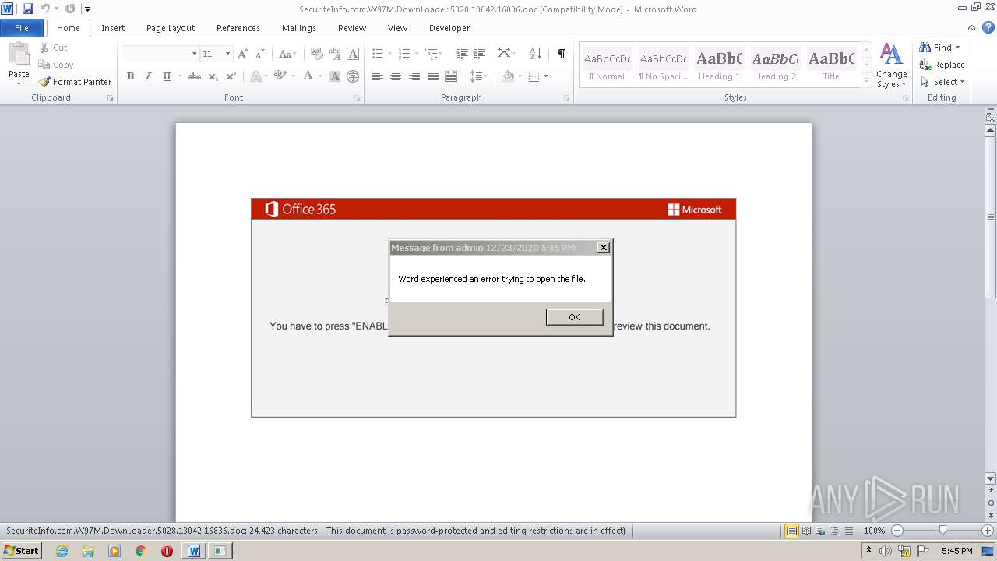Click the Zoom In plus button
The width and height of the screenshot is (997, 561).
[x=988, y=531]
